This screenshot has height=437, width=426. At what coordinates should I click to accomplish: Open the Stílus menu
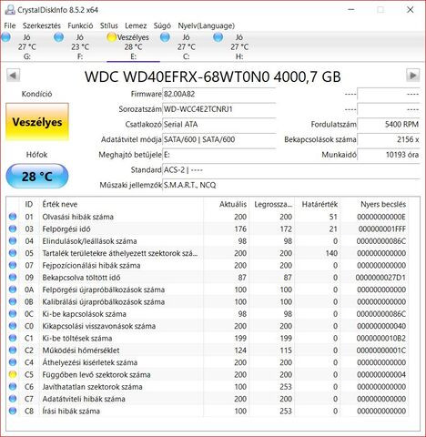(109, 25)
